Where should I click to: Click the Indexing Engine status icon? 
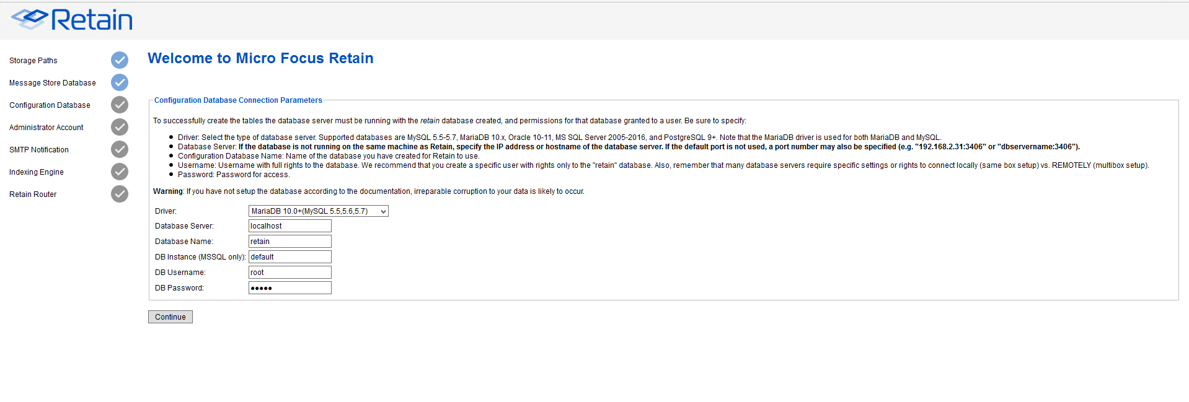(x=120, y=172)
